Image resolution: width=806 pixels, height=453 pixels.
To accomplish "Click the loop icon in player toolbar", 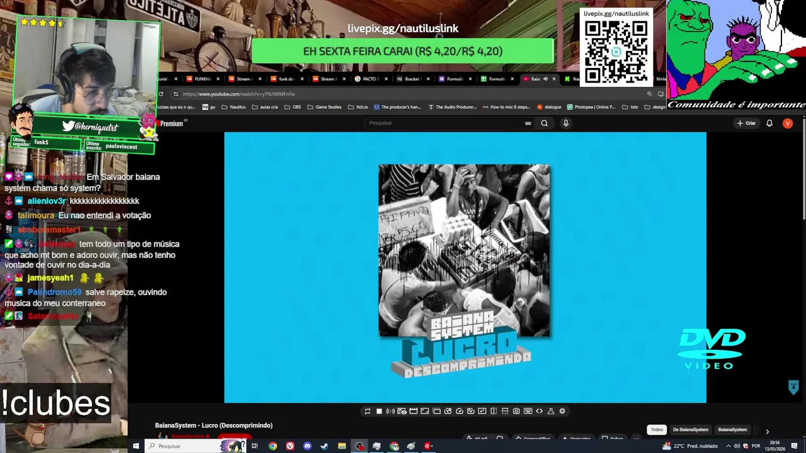I will click(x=368, y=411).
